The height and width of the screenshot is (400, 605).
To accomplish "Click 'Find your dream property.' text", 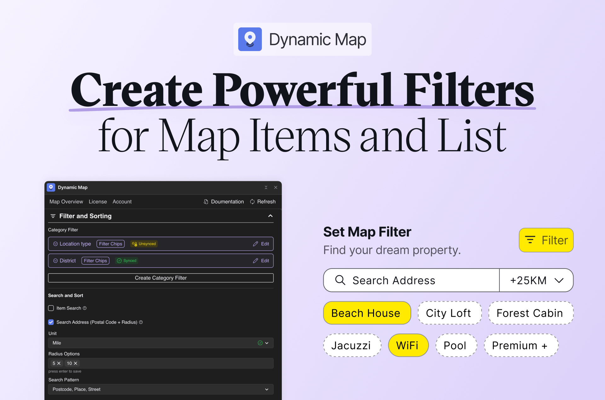I will tap(392, 250).
